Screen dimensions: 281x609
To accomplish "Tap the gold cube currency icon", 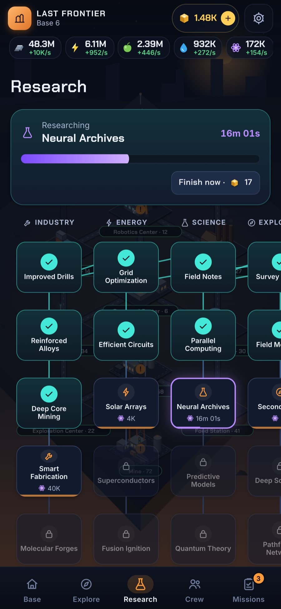I will point(184,18).
